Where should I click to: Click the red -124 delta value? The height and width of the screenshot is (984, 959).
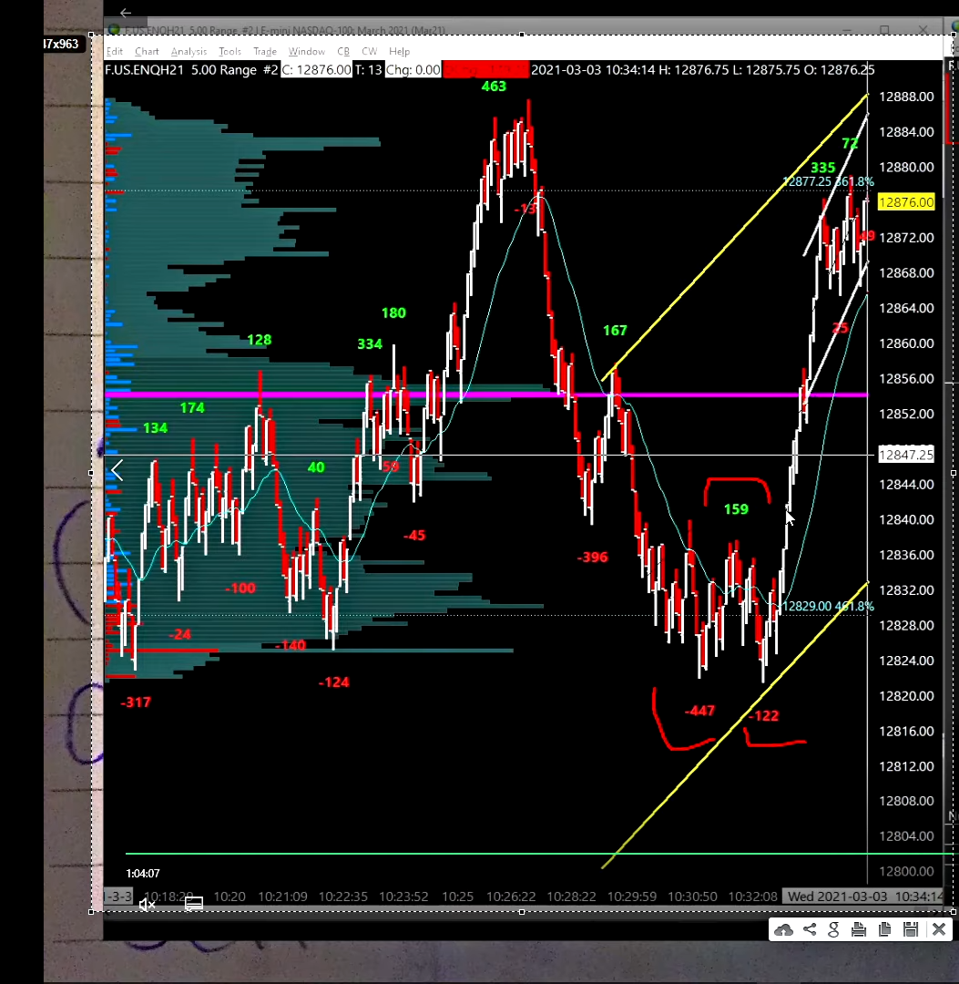click(x=333, y=682)
